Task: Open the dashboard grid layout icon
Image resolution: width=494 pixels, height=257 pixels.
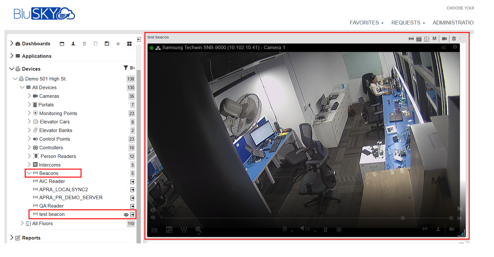Action: click(129, 44)
